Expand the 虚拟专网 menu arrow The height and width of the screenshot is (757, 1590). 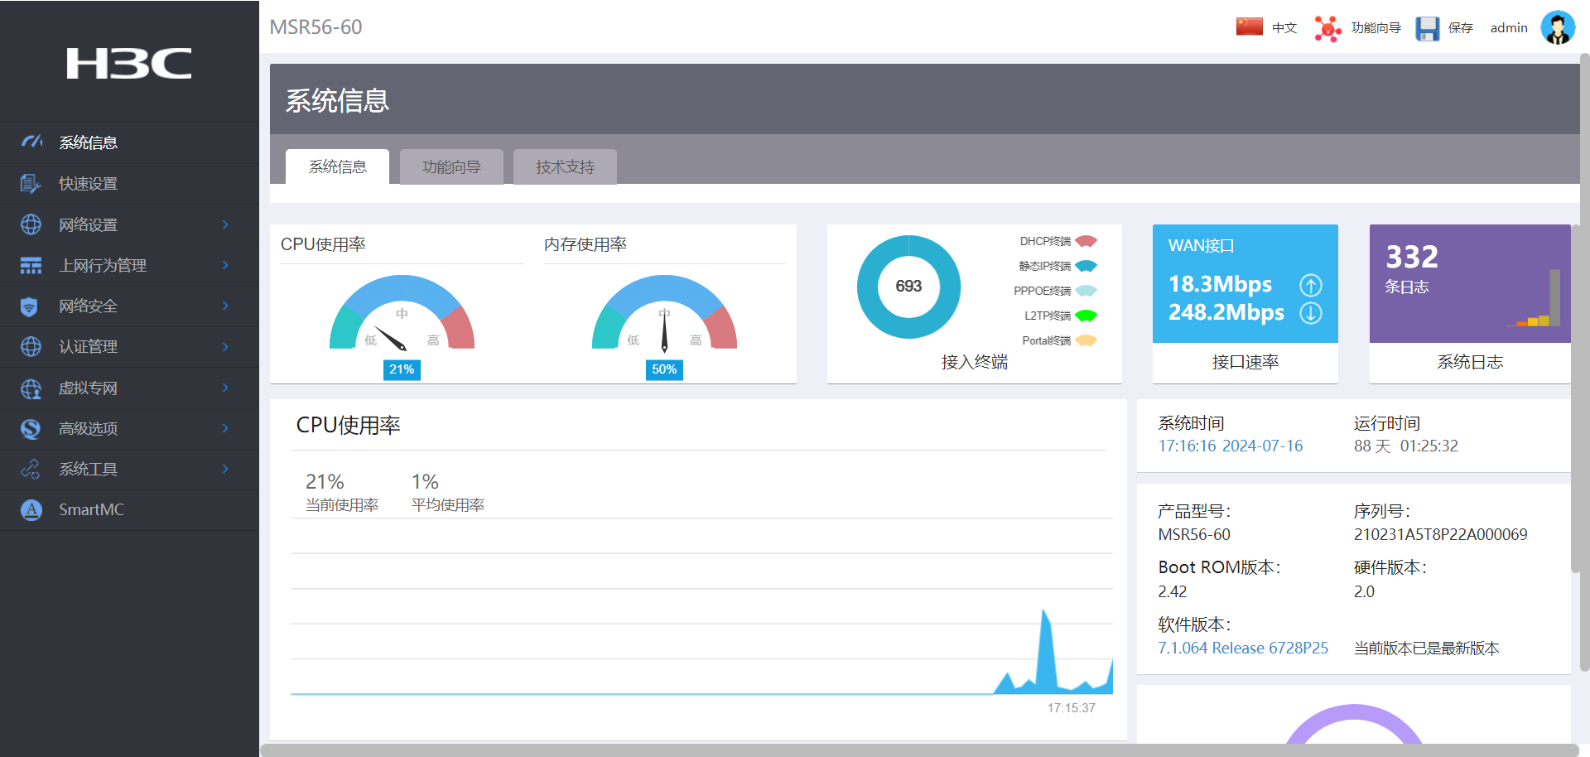[x=225, y=388]
